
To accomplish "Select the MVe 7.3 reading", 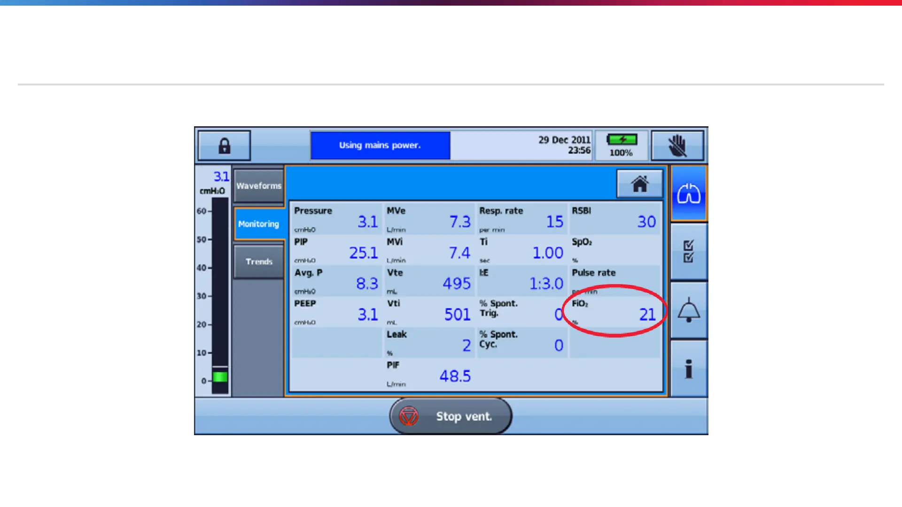I will (429, 219).
